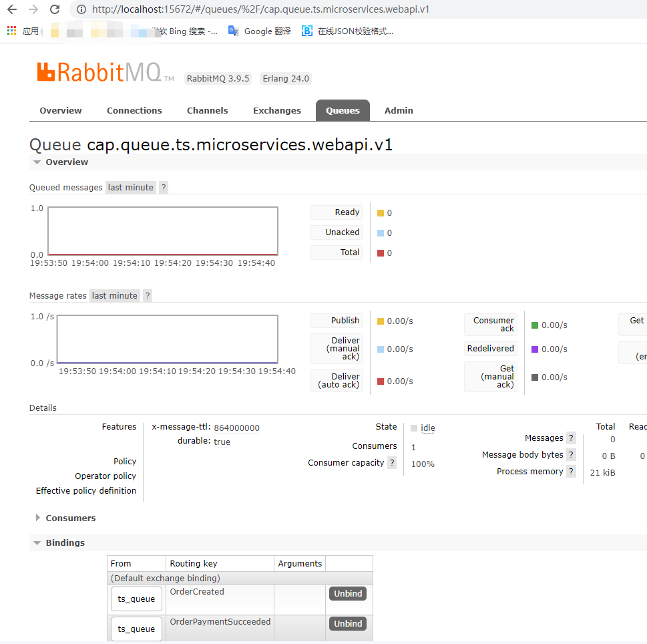
Task: Open online JSON validator bookmark icon
Action: click(x=306, y=31)
